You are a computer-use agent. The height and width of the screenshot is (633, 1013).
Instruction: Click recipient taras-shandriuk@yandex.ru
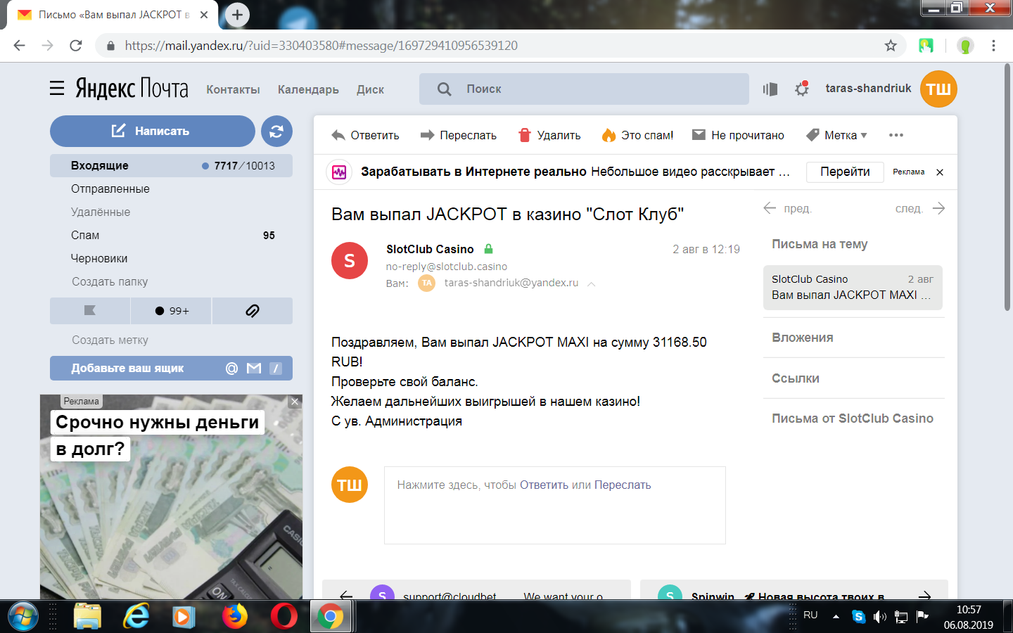point(511,283)
